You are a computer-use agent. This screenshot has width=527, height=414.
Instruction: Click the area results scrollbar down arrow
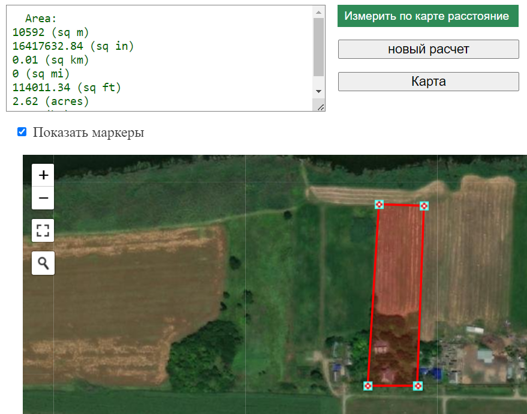coord(318,91)
